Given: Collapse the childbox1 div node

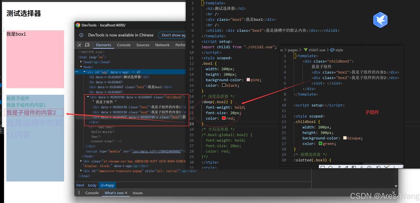Looking at the screenshot, I should click(x=88, y=97).
